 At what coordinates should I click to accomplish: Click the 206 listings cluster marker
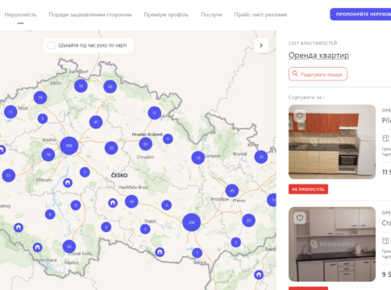click(192, 222)
